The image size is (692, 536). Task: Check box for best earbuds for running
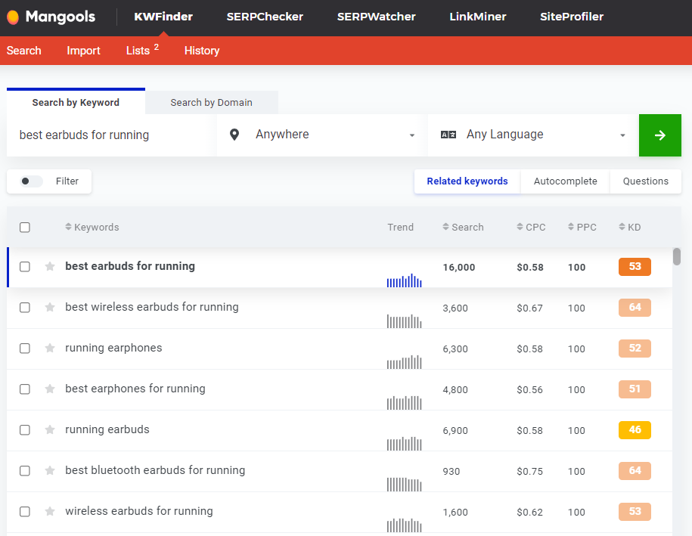coord(25,266)
